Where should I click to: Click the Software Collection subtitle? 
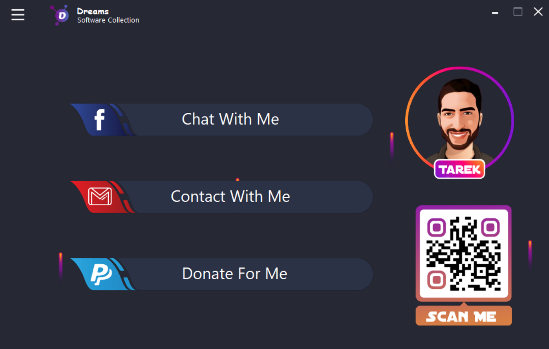(x=108, y=20)
